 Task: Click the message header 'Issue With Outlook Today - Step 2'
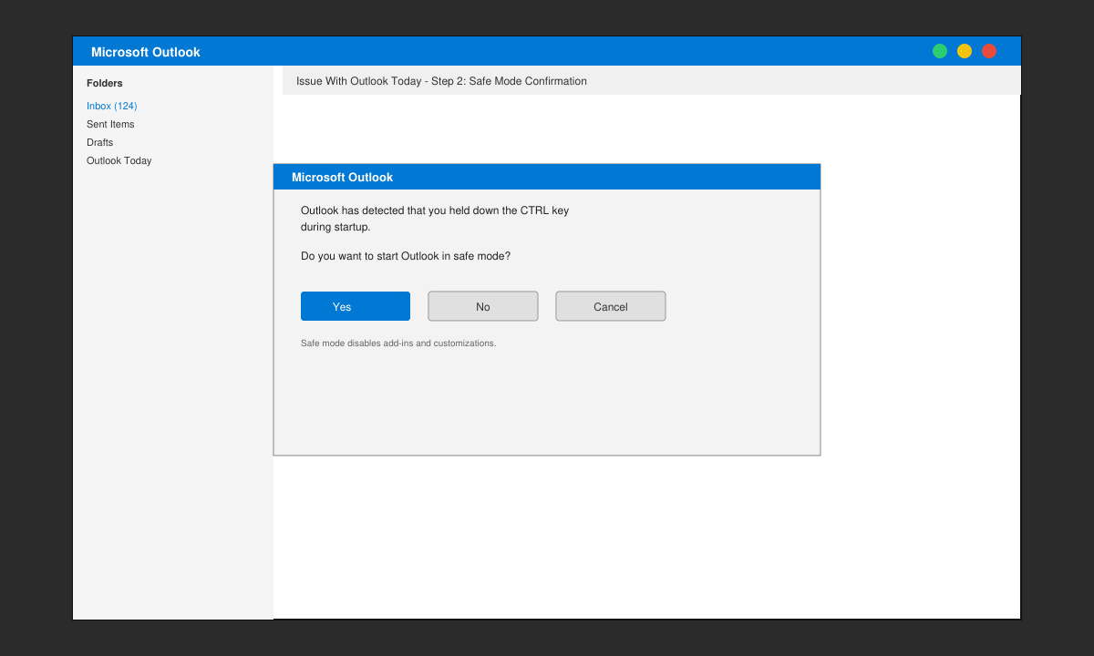pos(441,81)
